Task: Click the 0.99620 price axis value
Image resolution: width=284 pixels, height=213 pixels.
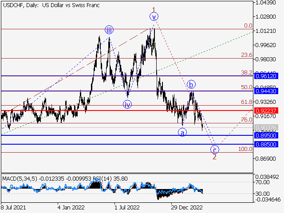Action: point(265,45)
